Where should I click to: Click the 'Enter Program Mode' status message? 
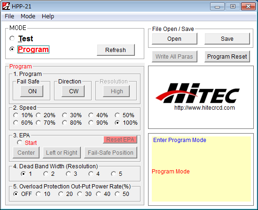pos(180,140)
